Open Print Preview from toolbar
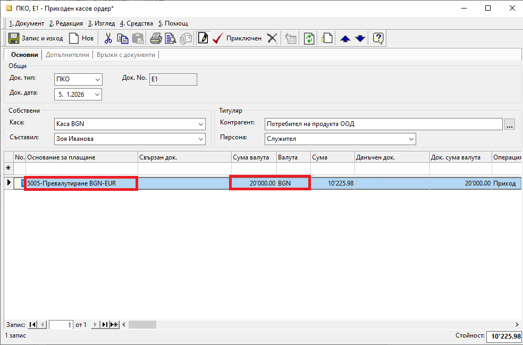 tap(170, 38)
